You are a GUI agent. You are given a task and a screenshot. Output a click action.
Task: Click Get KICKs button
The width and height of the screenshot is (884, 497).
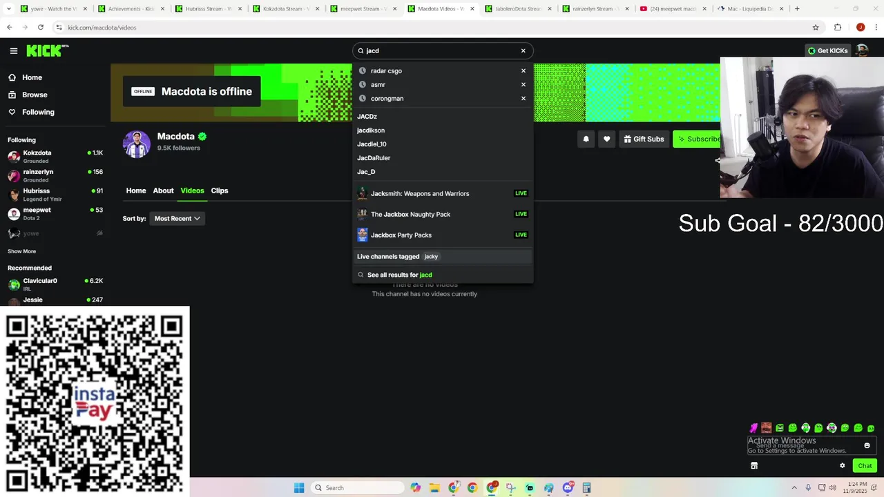point(827,50)
